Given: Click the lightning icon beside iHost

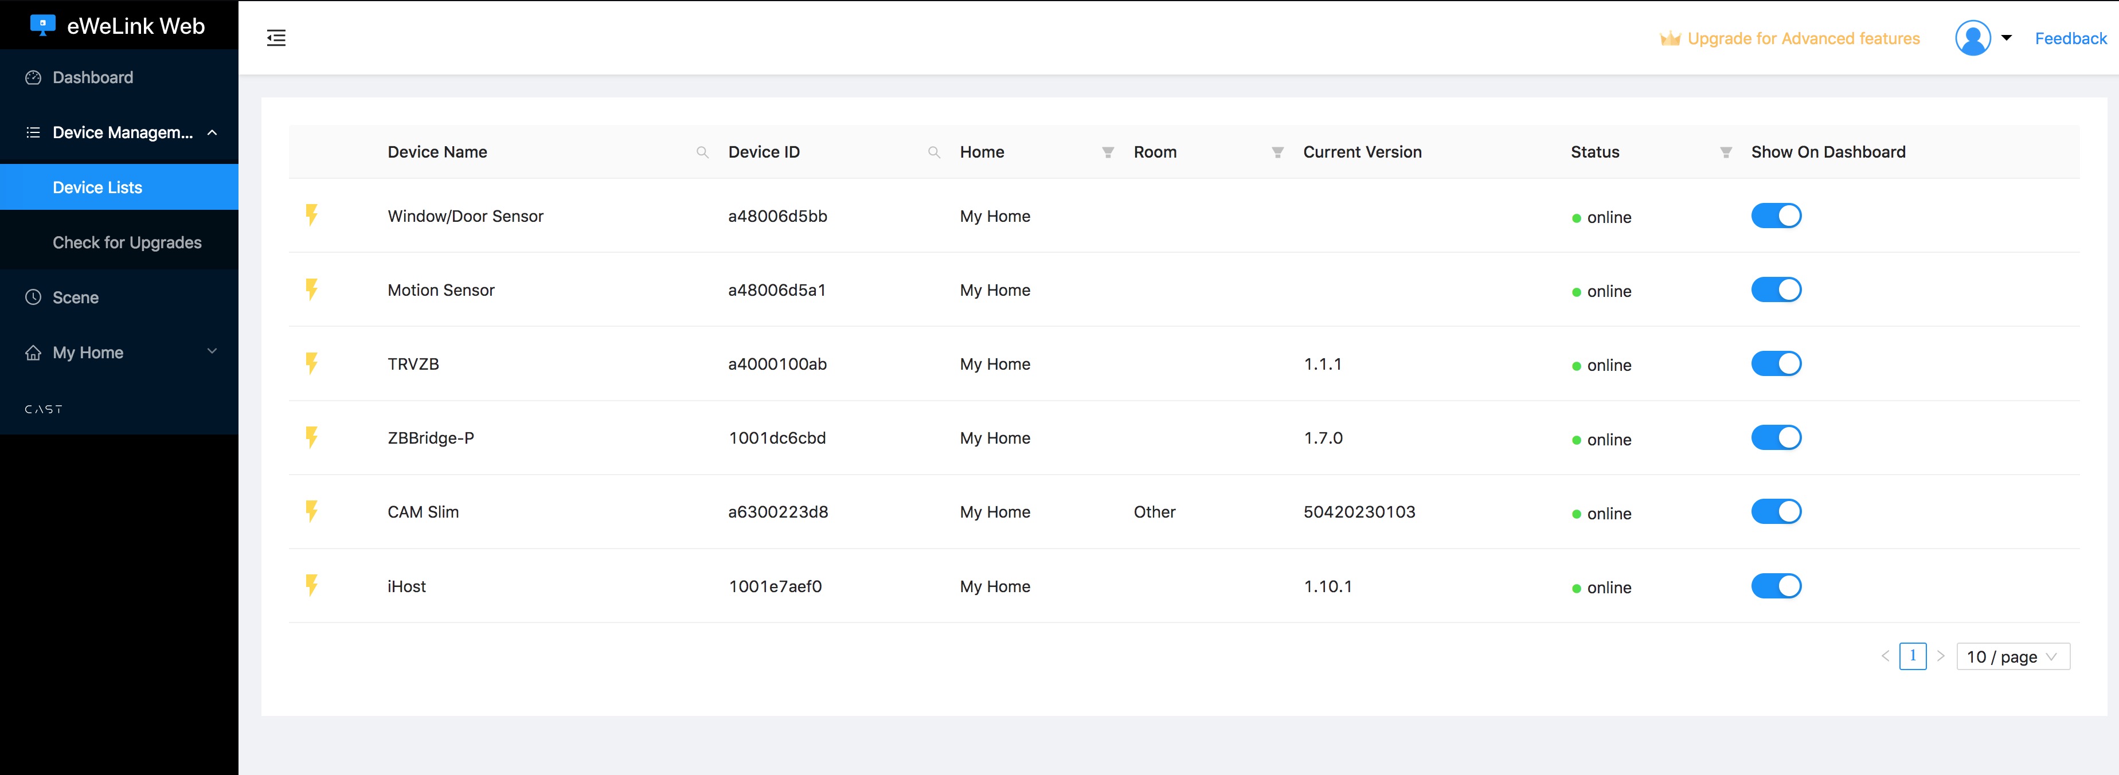Looking at the screenshot, I should point(312,586).
